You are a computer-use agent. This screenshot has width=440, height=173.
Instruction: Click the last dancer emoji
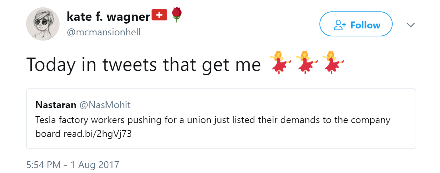click(x=332, y=63)
